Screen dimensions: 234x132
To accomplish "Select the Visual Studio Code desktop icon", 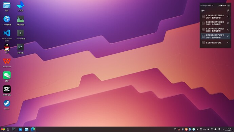I will pos(7,35).
